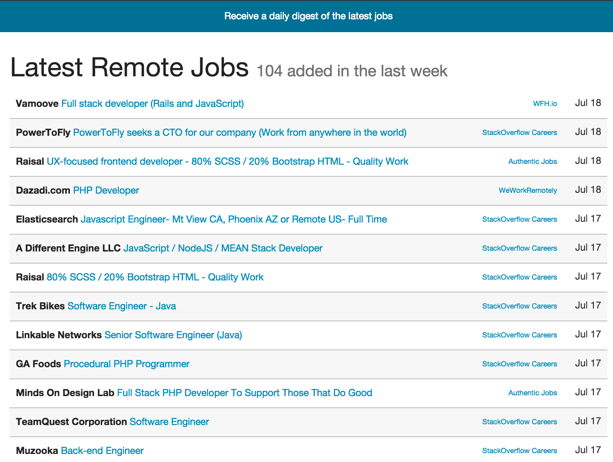
Task: Open Minds On Design Lab PHP Developer job
Action: [244, 392]
